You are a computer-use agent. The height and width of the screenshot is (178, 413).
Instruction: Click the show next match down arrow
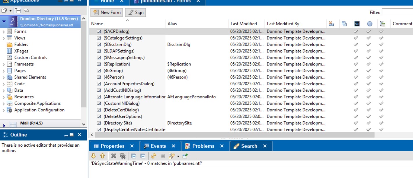pos(93,156)
